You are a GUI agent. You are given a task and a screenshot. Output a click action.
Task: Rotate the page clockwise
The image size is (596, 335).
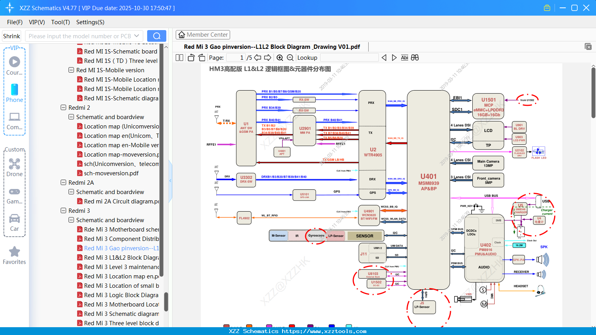[x=202, y=57]
